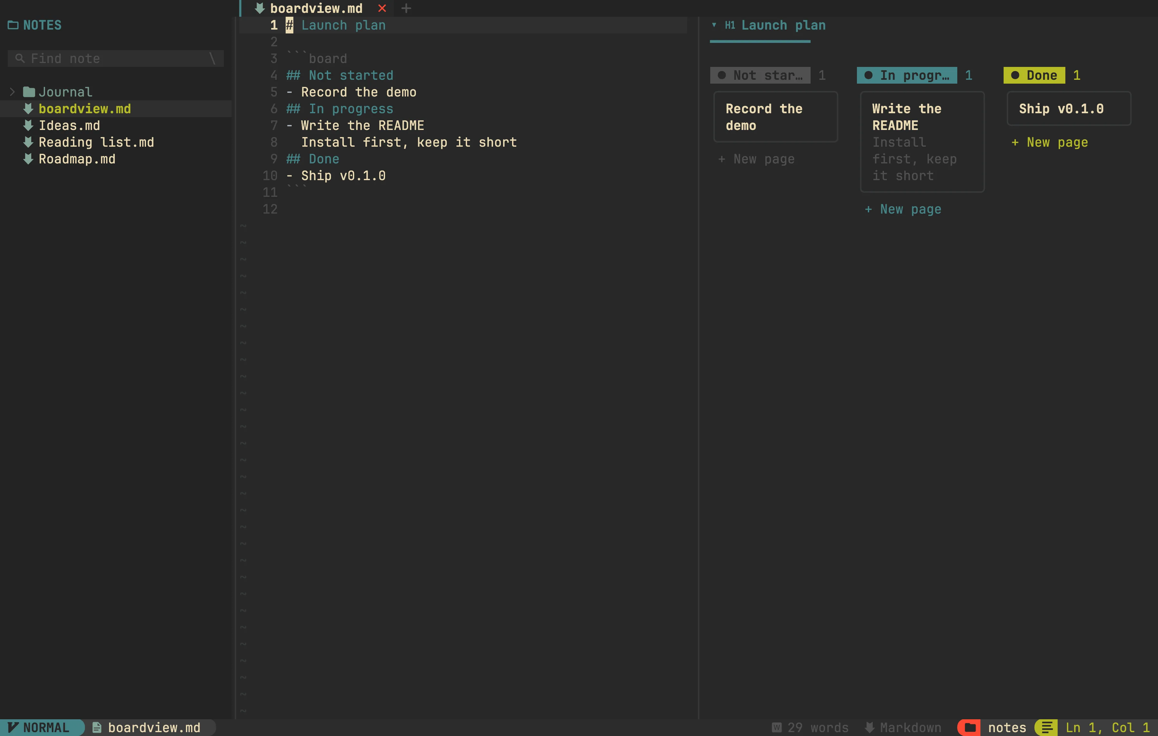The width and height of the screenshot is (1158, 736).
Task: Place cursor on '- Ship v0.1.0' line
Action: (336, 176)
